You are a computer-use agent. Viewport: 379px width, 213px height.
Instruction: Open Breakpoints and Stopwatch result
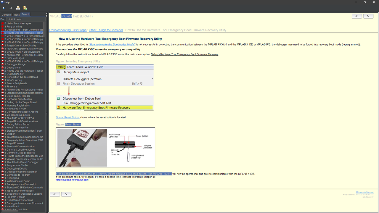20,184
